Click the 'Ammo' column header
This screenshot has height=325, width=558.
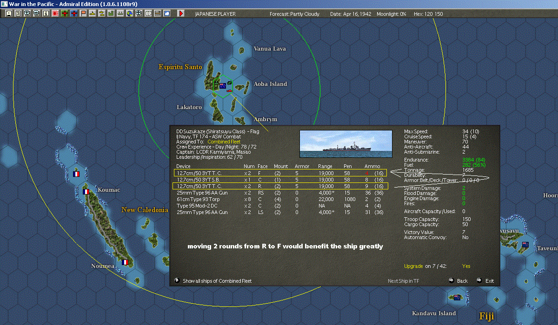pyautogui.click(x=372, y=166)
